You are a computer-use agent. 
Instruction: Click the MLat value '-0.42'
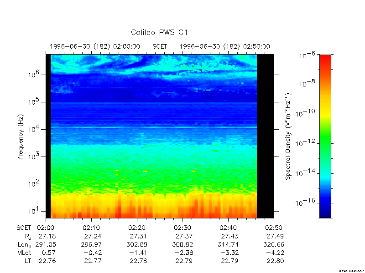(x=93, y=253)
